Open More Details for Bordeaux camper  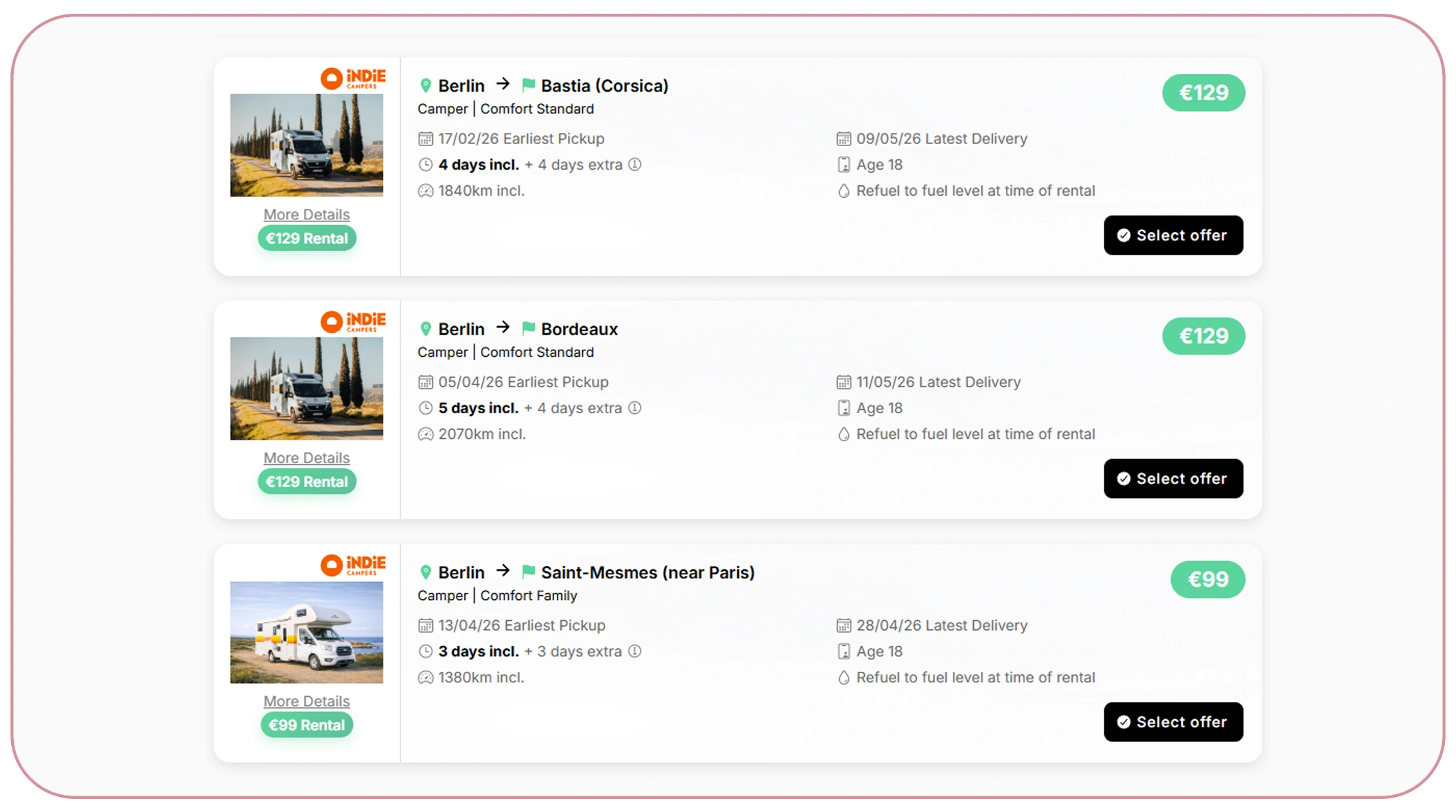point(307,458)
